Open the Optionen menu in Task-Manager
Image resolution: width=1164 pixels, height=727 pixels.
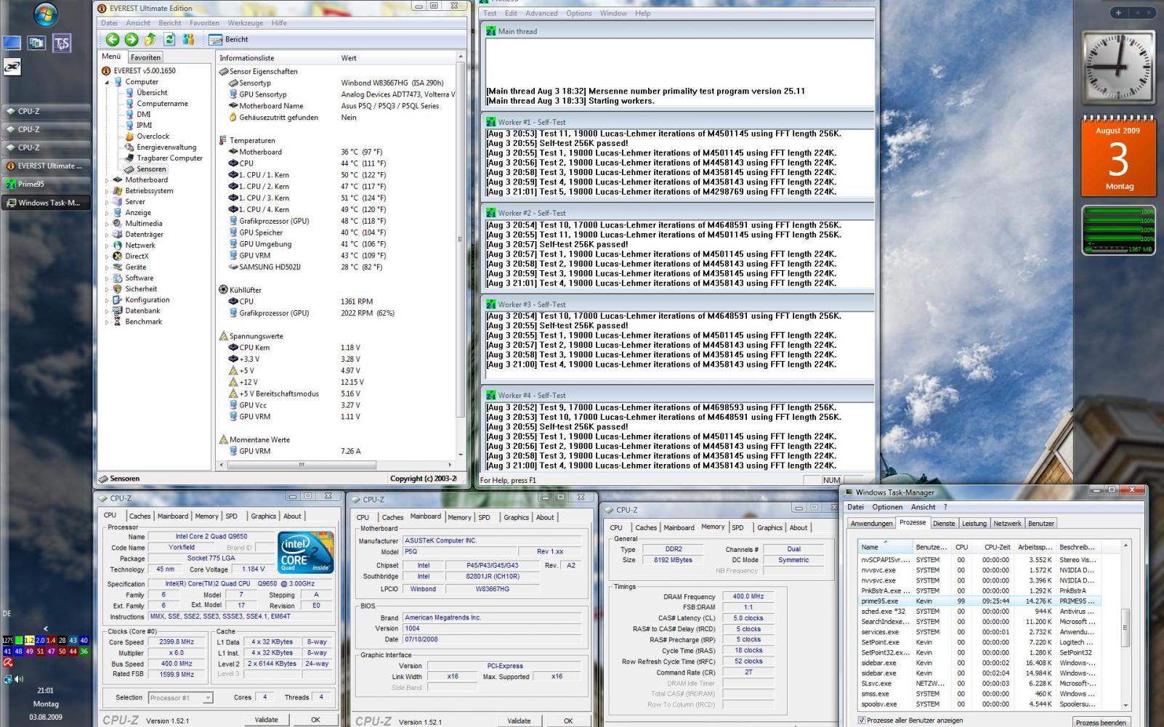887,507
